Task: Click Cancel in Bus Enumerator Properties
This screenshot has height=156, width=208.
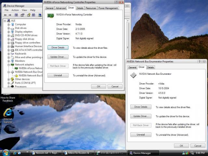Action: coord(198,146)
